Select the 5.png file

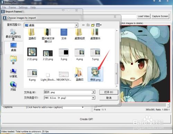point(95,55)
